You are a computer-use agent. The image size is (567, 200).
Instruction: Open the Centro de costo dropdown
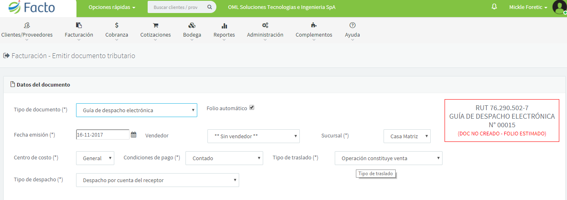(x=95, y=158)
